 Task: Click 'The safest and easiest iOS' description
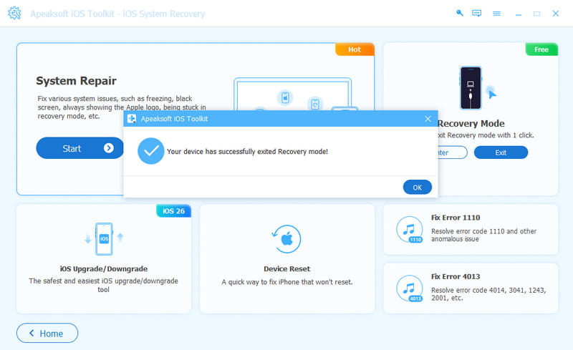(x=103, y=285)
